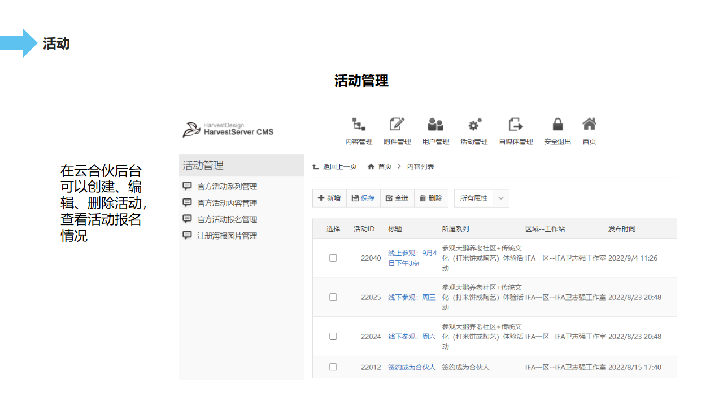Screen dimensions: 723x406
Task: Open 活动管理 gears icon
Action: [x=474, y=124]
